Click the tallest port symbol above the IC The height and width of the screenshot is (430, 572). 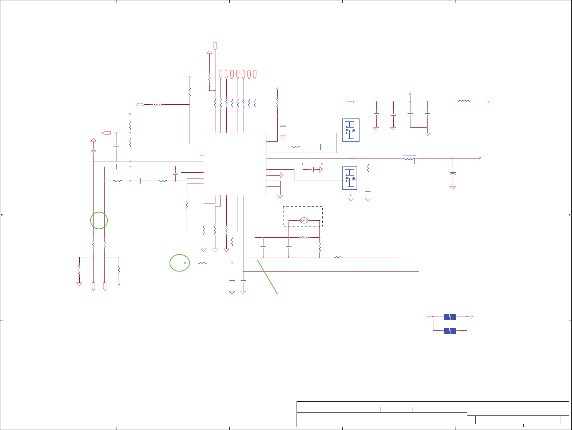point(215,46)
